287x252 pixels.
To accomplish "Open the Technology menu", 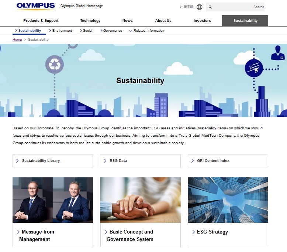I will 90,21.
